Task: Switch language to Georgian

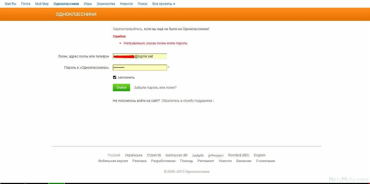Action: click(x=216, y=155)
